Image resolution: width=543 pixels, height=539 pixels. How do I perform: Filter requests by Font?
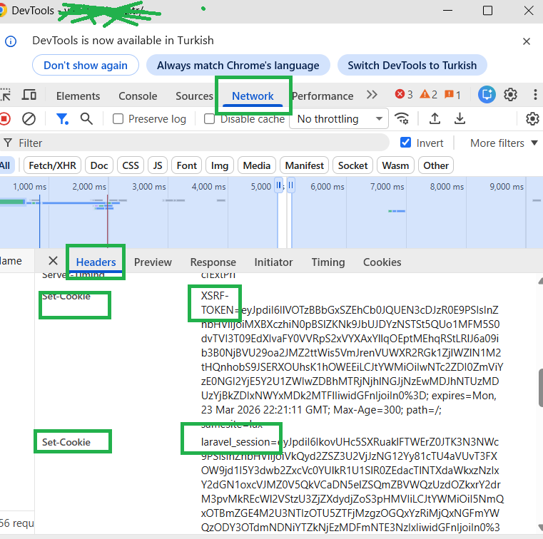(187, 165)
